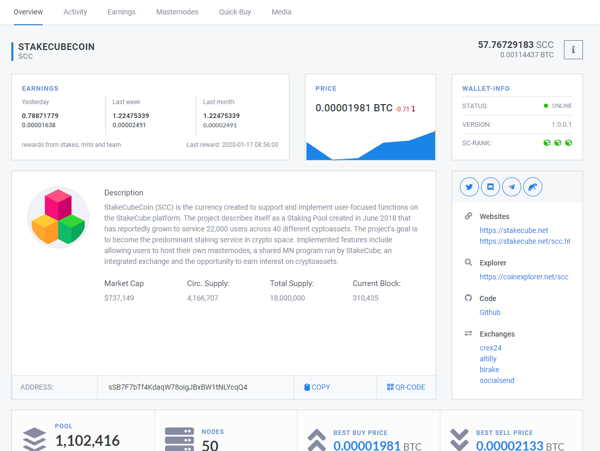
Task: Click the Current Block value 310,435
Action: (366, 298)
